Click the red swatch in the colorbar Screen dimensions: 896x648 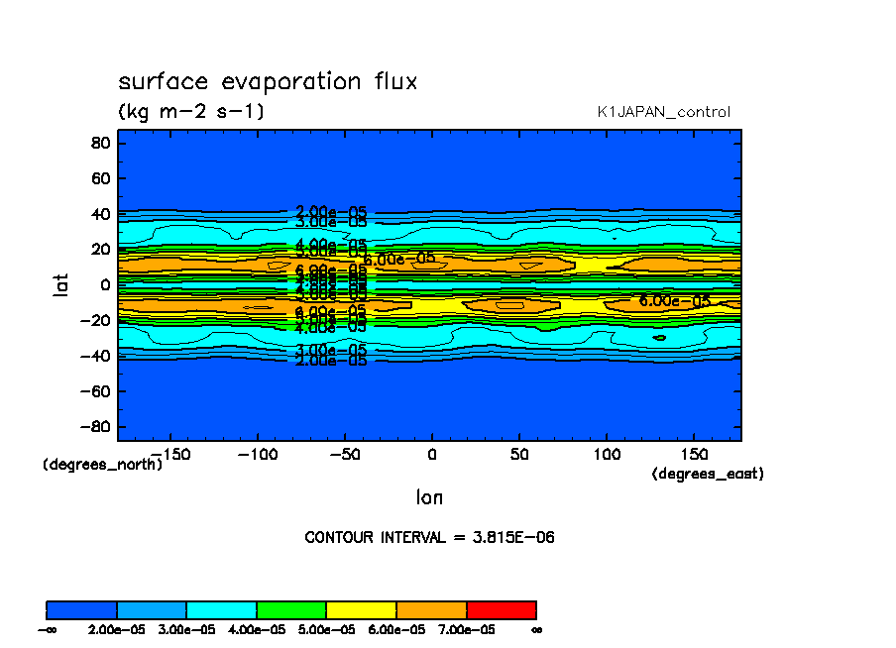point(501,609)
